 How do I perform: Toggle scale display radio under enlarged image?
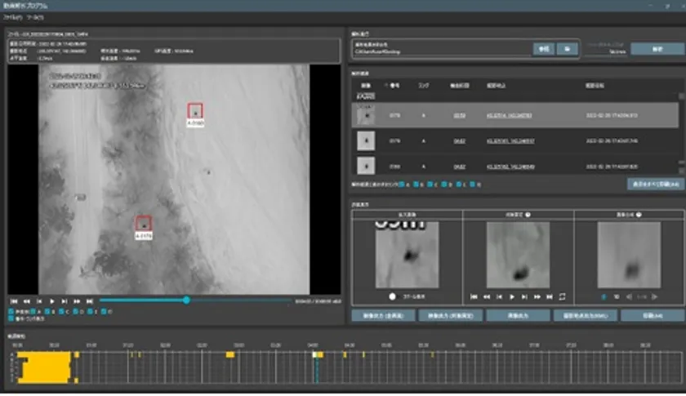392,296
